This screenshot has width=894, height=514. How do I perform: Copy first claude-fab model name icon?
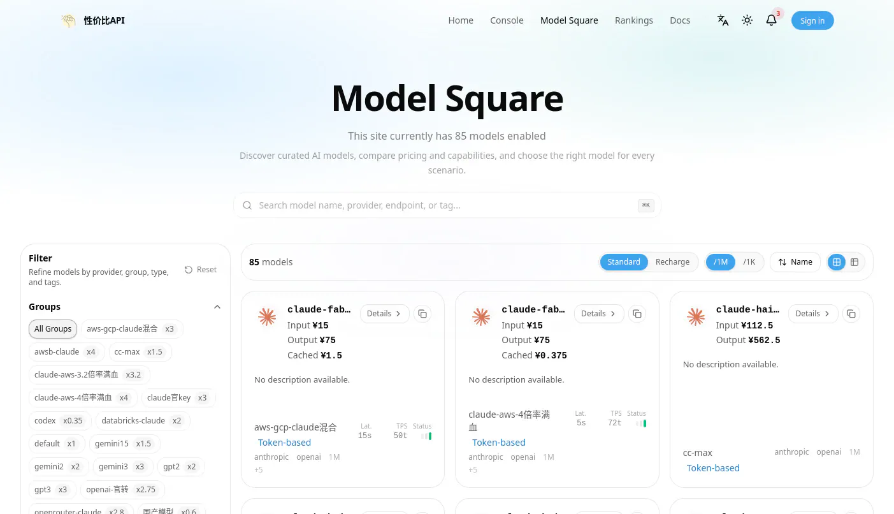422,314
